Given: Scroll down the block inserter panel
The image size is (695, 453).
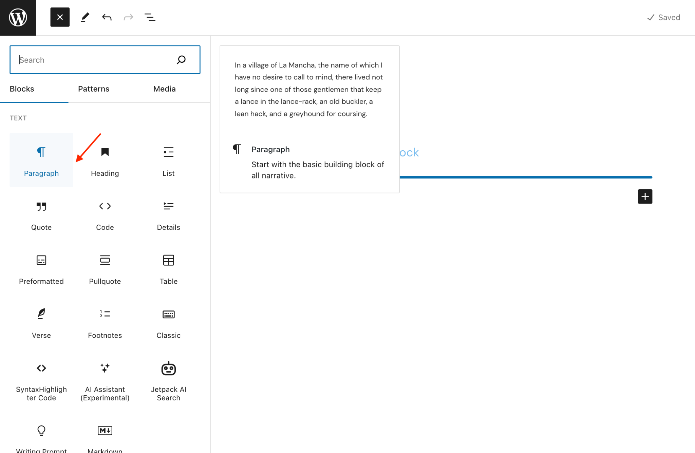Looking at the screenshot, I should (x=105, y=304).
